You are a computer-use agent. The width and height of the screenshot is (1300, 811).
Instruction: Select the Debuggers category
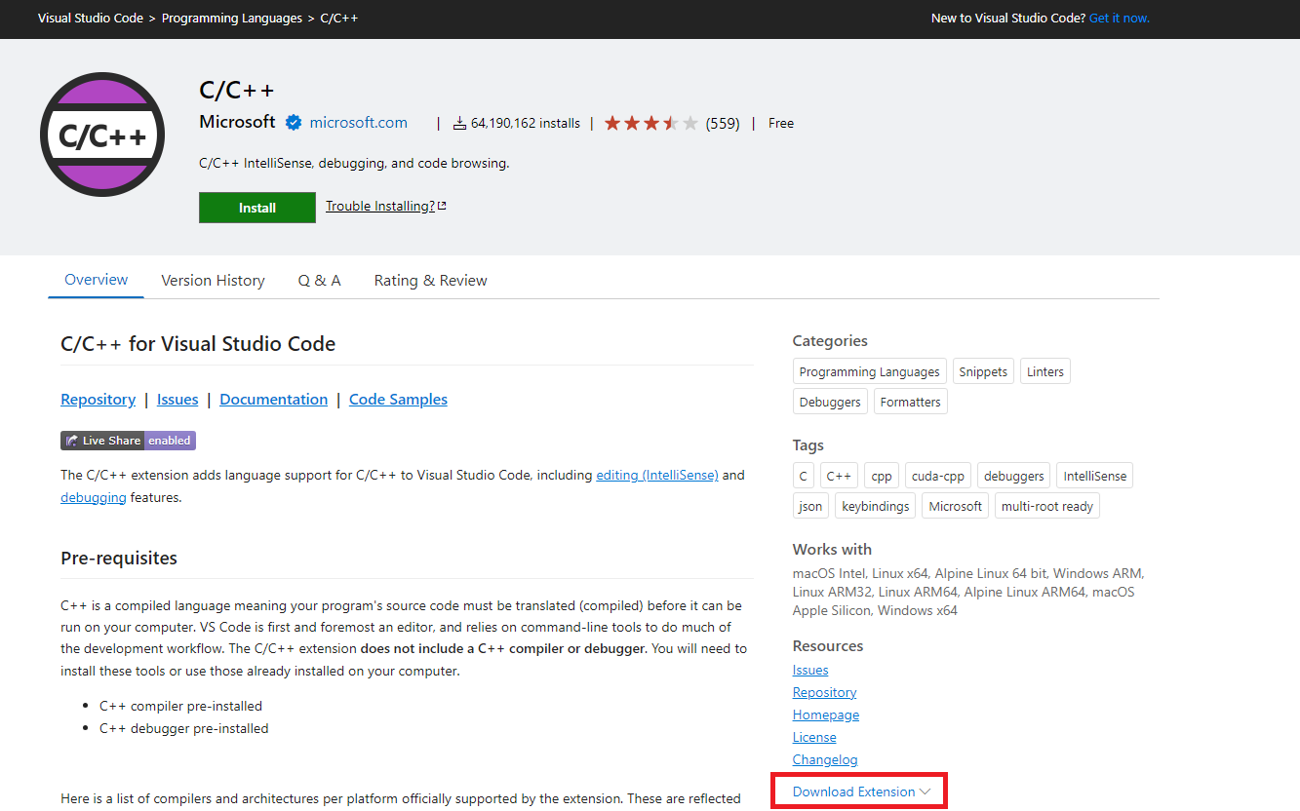pos(830,402)
